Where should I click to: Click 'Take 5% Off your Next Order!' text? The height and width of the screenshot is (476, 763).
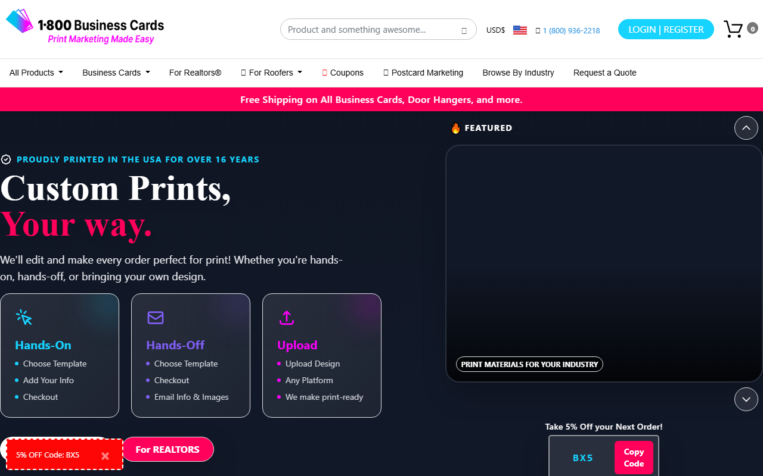coord(604,427)
